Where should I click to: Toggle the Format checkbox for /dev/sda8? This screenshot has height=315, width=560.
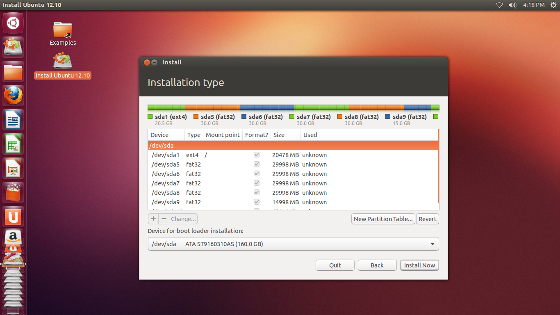pos(257,193)
